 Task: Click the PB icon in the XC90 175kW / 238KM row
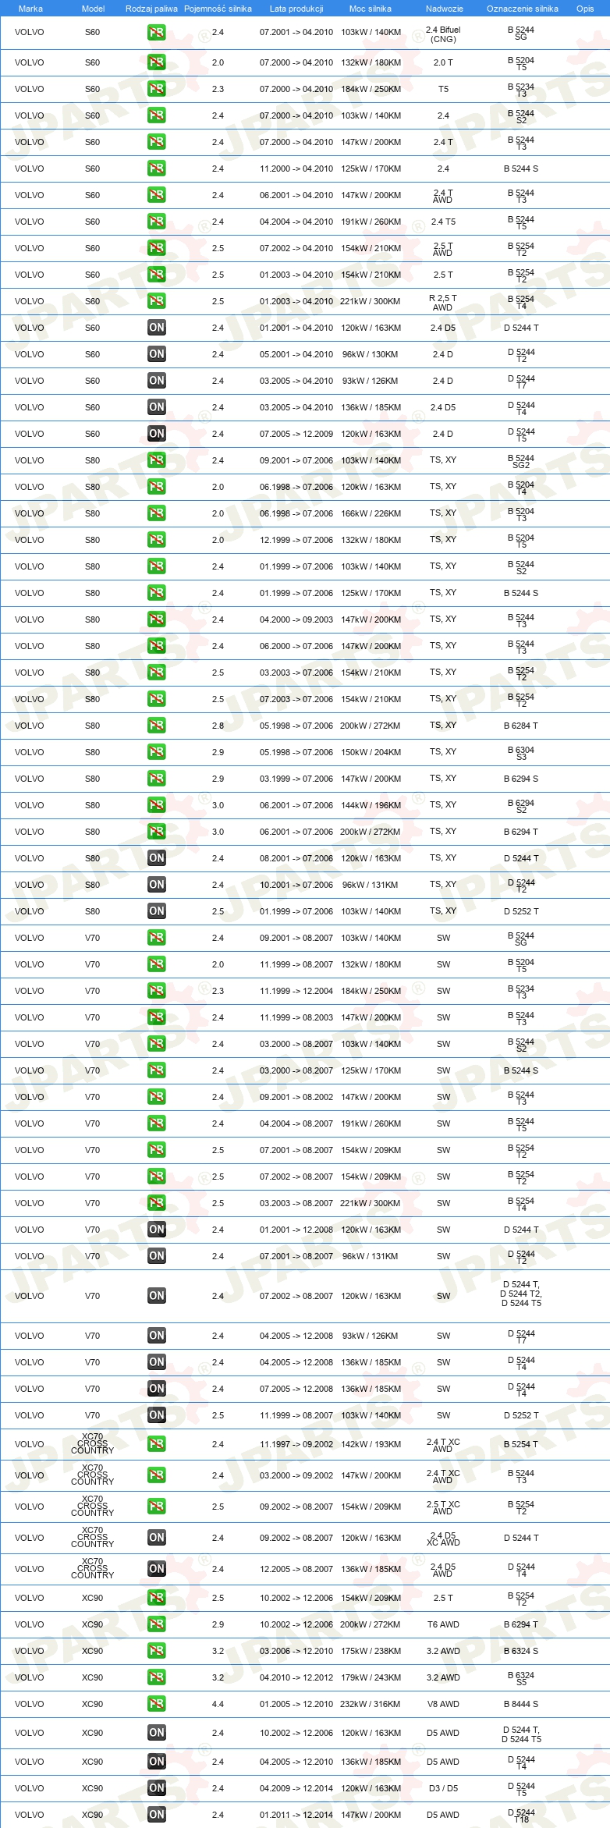tap(157, 1651)
